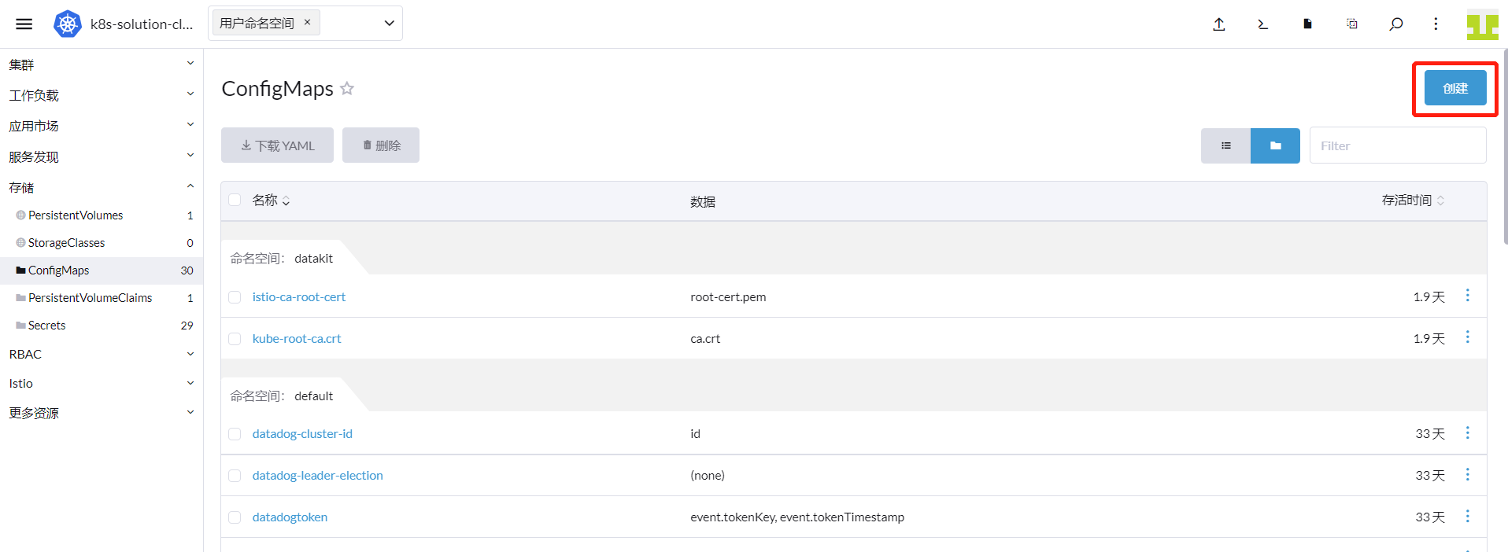Click the root-cert.pem data cell
This screenshot has width=1508, height=552.
click(728, 297)
